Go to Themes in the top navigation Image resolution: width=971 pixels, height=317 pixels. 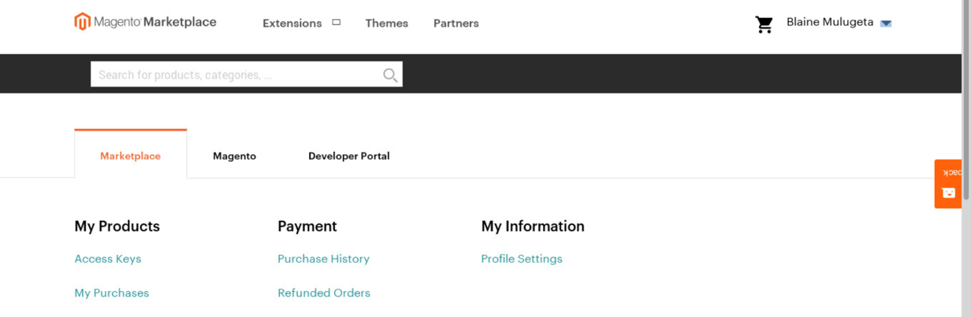(387, 24)
